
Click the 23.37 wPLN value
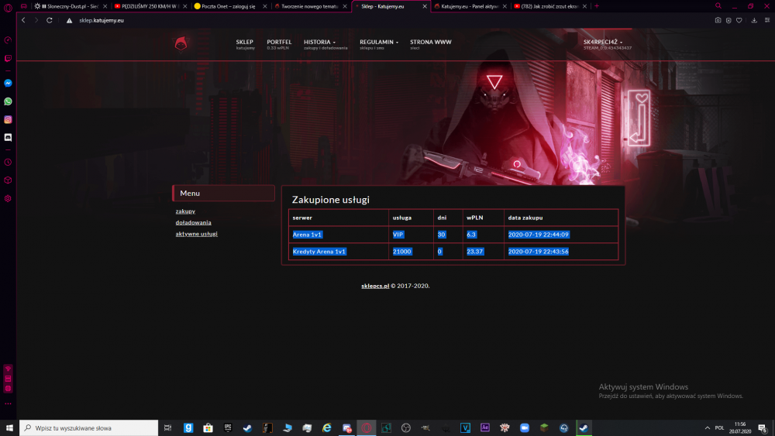click(475, 252)
